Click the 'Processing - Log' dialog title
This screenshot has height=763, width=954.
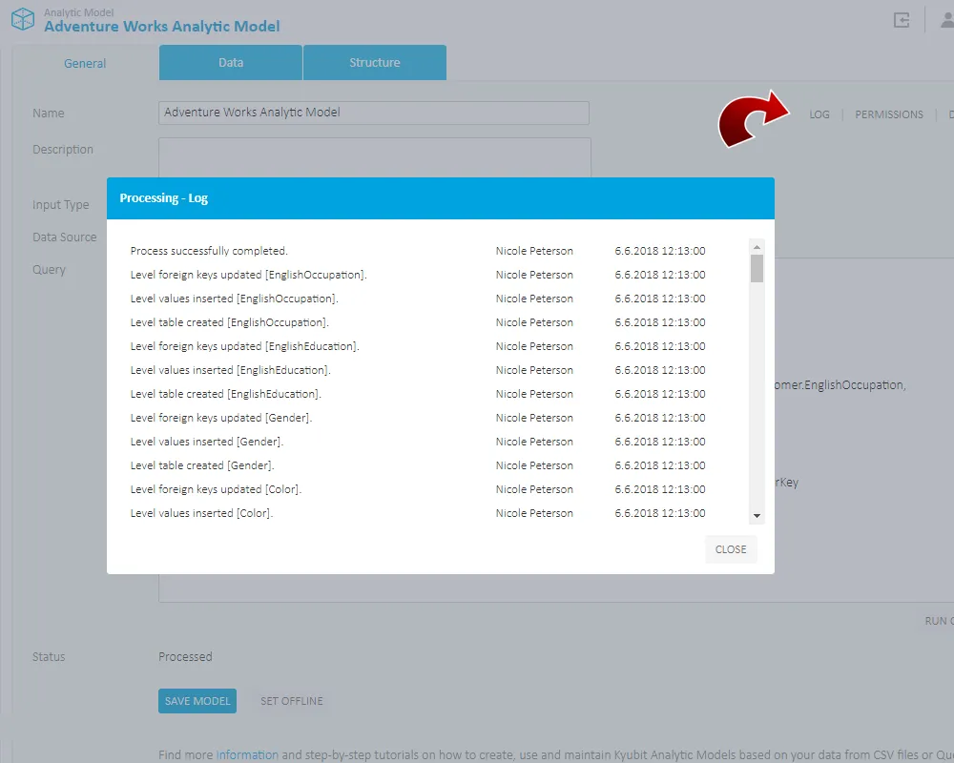[164, 198]
